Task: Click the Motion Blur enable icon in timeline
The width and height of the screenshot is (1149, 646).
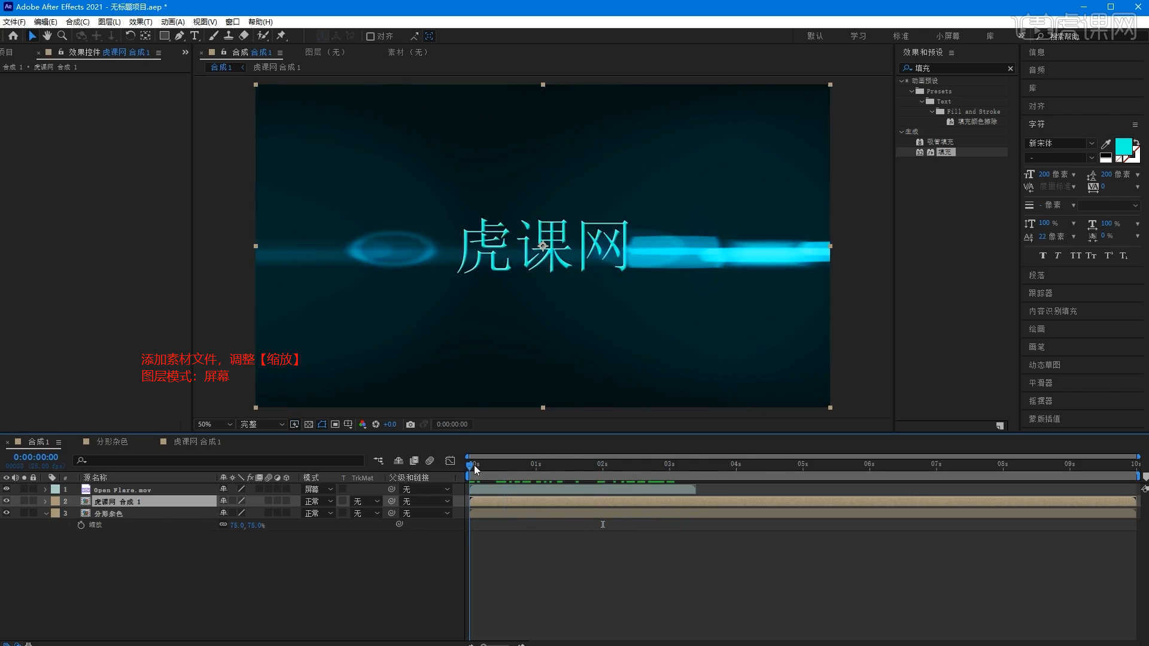Action: pos(430,461)
